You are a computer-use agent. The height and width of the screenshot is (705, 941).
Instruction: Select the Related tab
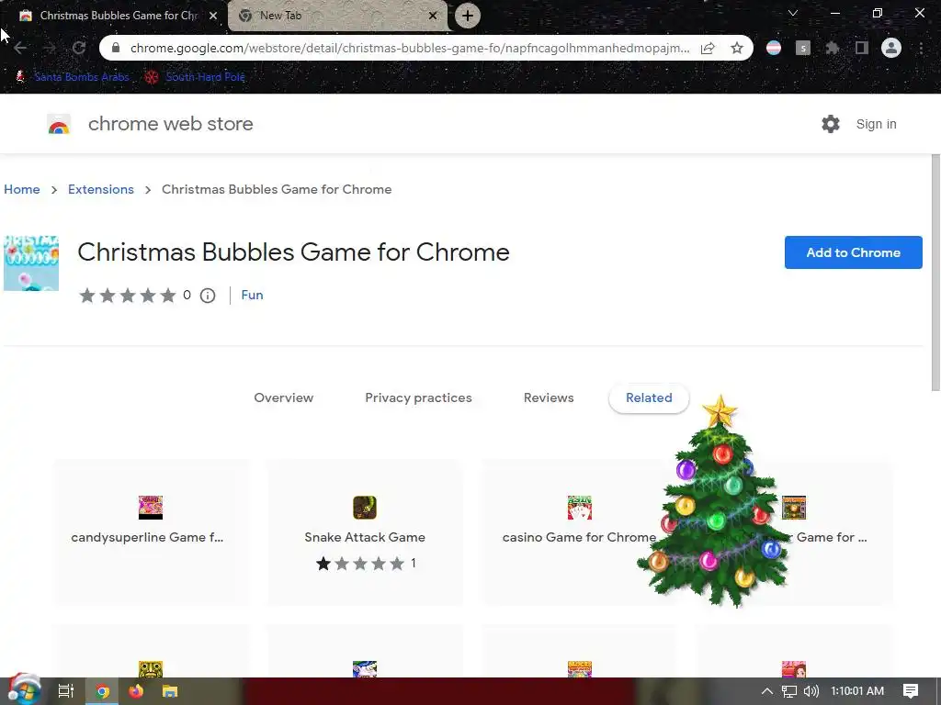click(x=649, y=398)
